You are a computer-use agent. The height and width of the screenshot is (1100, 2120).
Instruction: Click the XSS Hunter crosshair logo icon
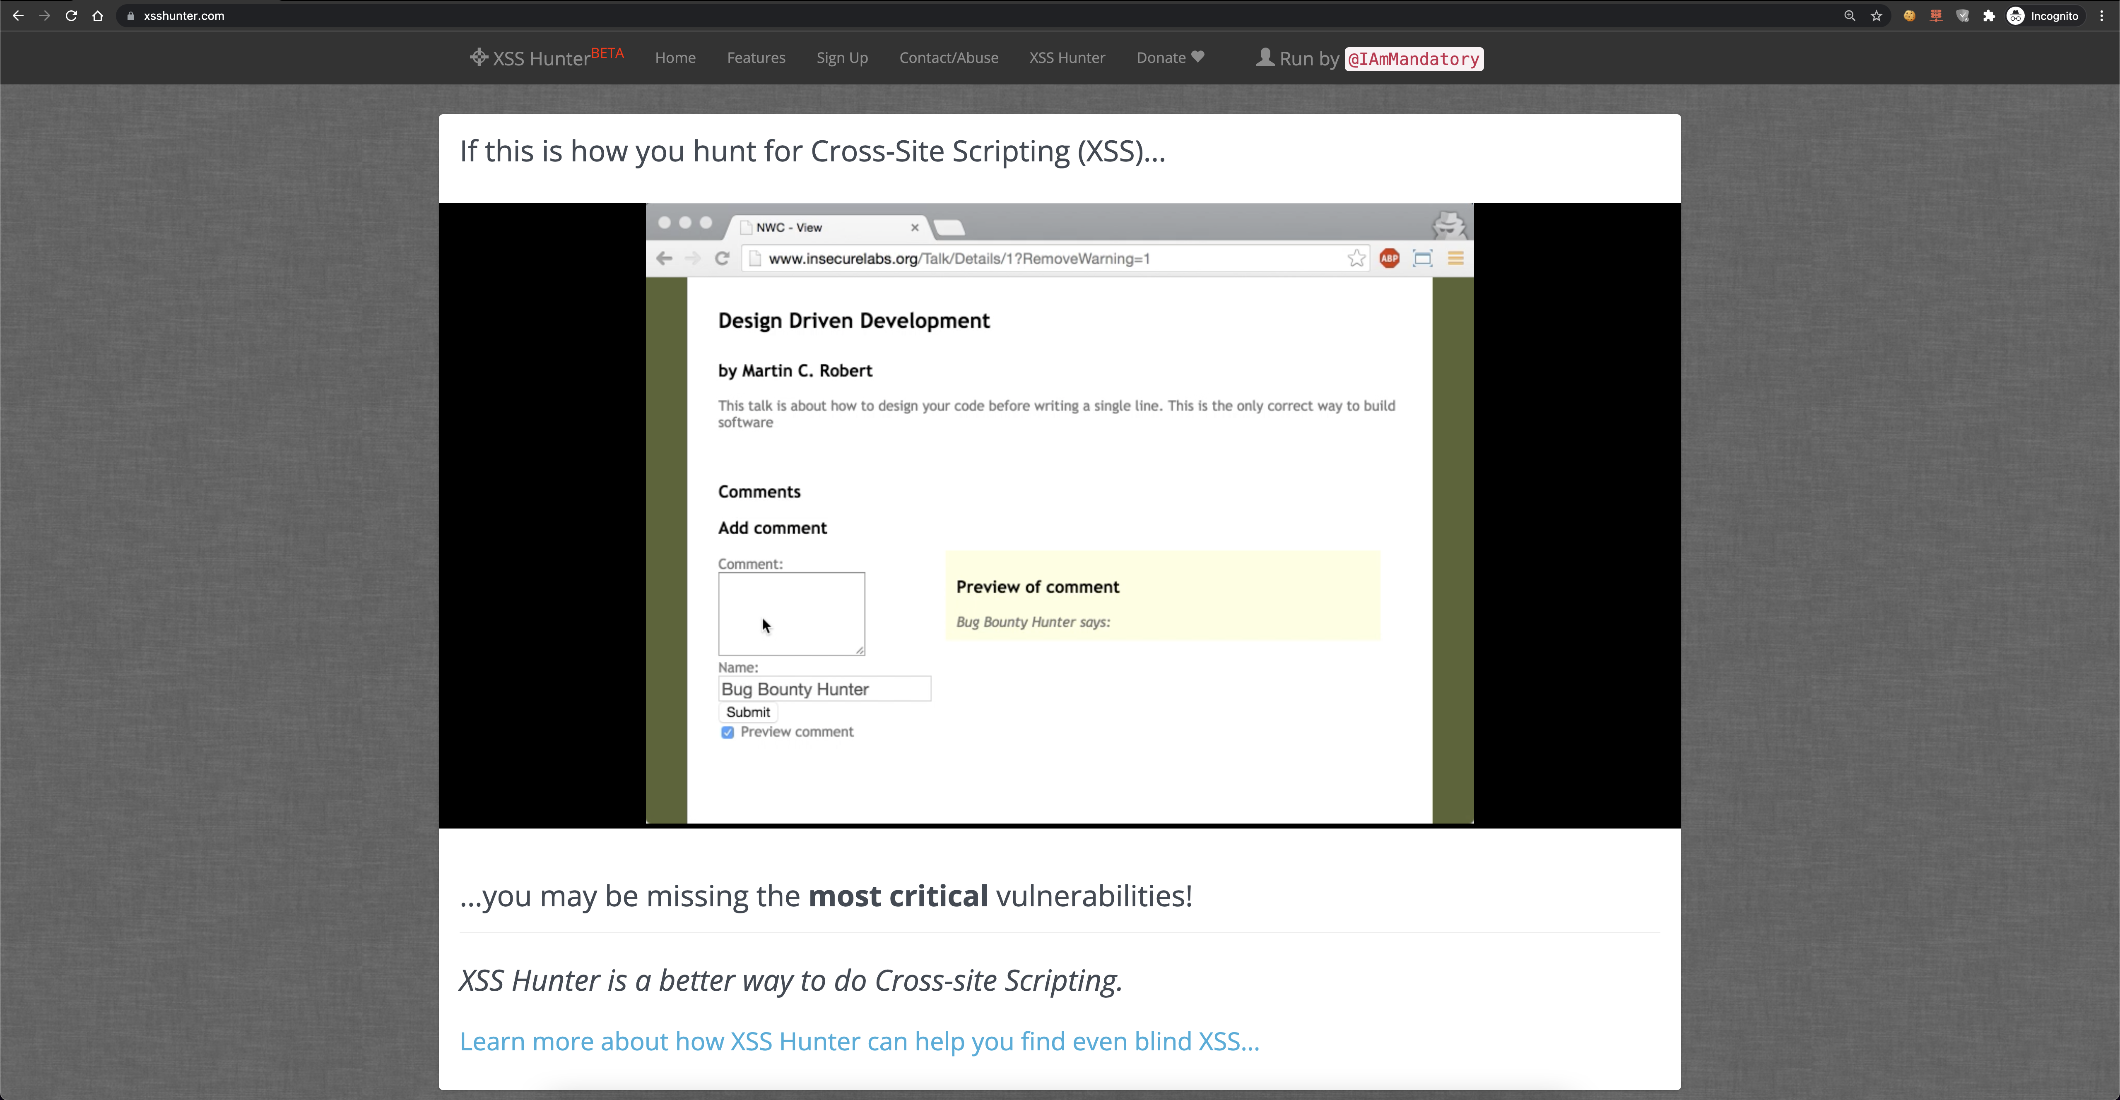point(478,58)
